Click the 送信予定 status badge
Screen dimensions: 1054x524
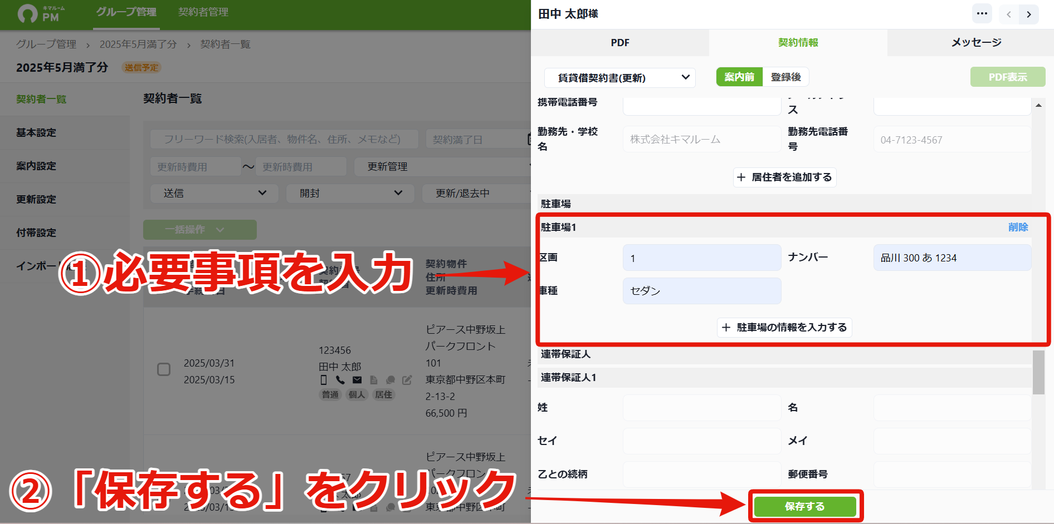[141, 67]
